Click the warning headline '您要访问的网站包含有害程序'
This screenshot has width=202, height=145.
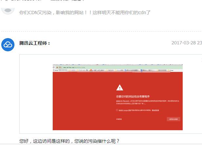coord(133,96)
